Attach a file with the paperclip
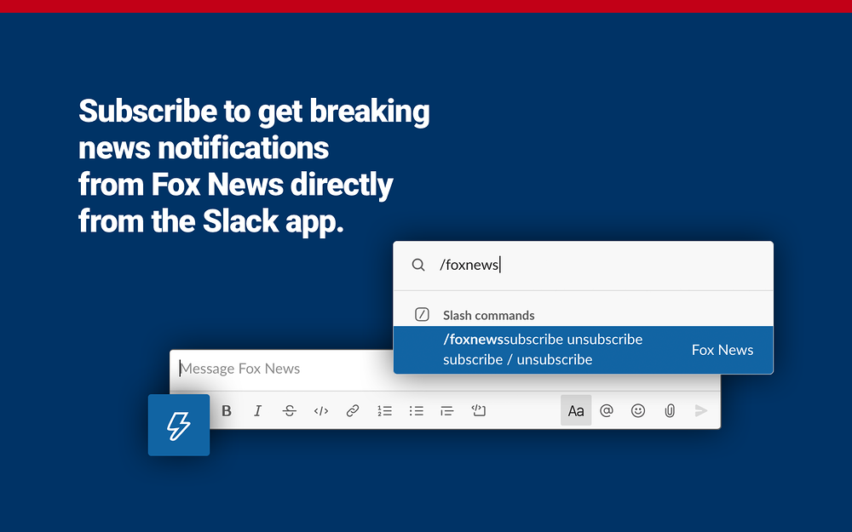 (670, 411)
